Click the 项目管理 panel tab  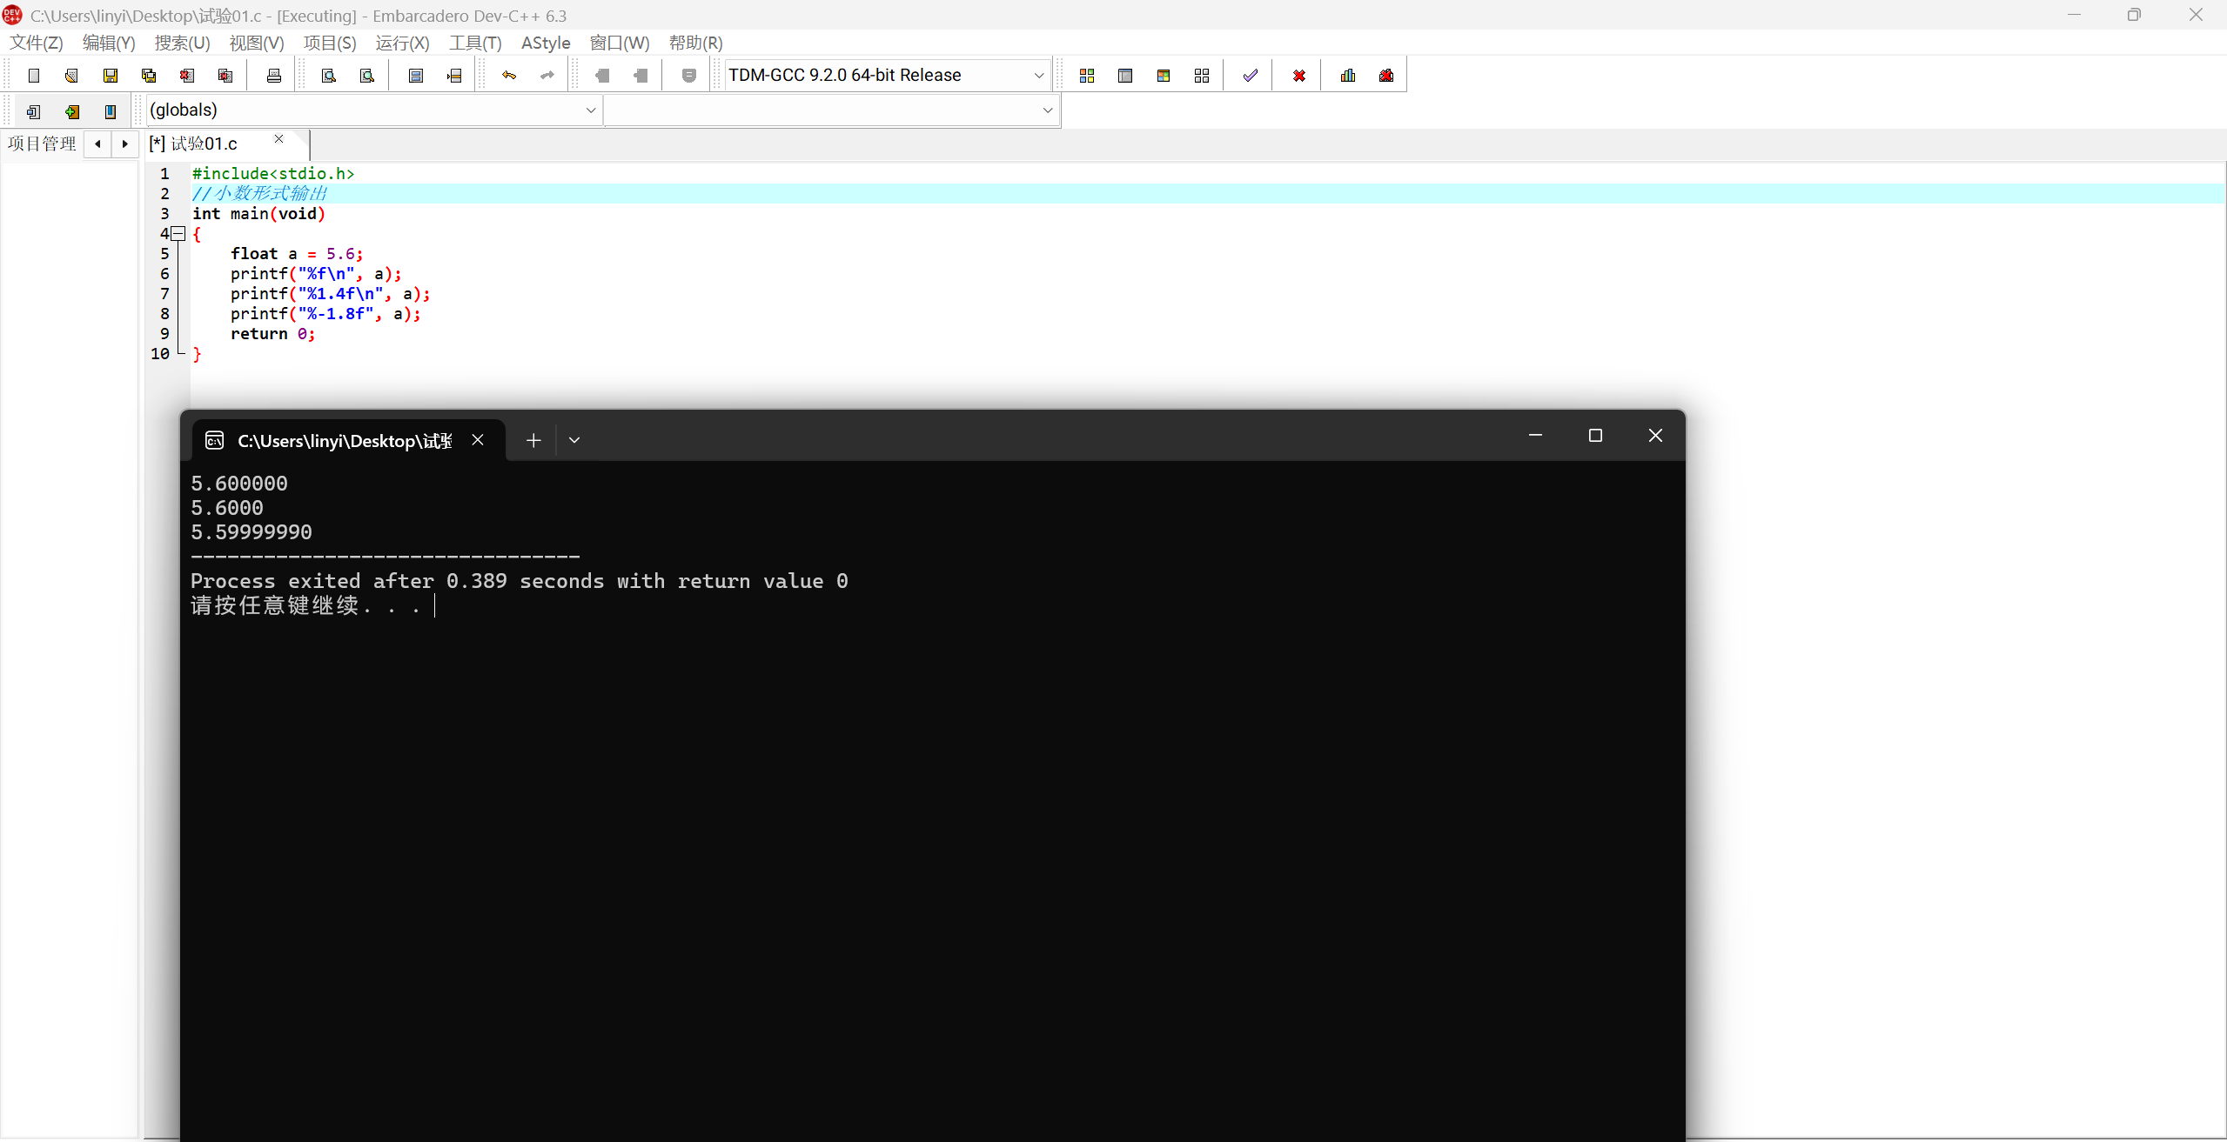click(x=42, y=144)
